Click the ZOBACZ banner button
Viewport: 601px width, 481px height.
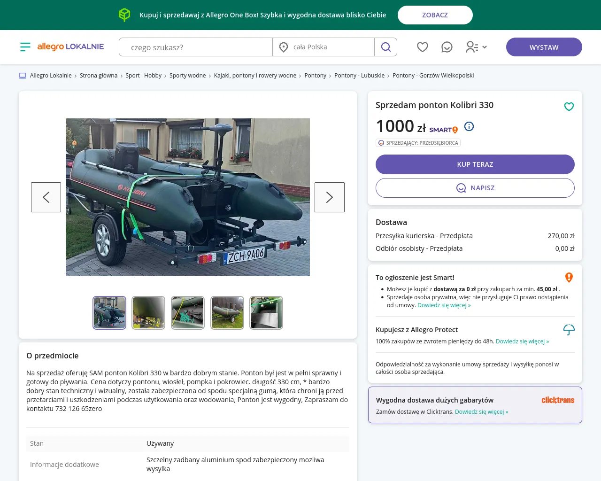coord(435,15)
